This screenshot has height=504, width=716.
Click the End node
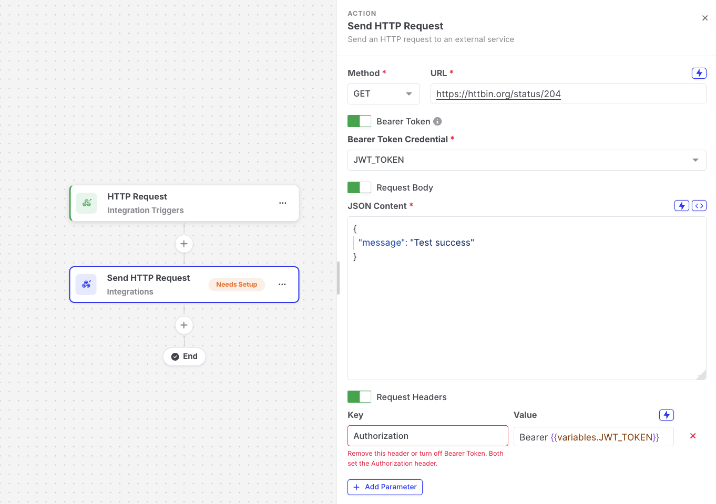[184, 356]
